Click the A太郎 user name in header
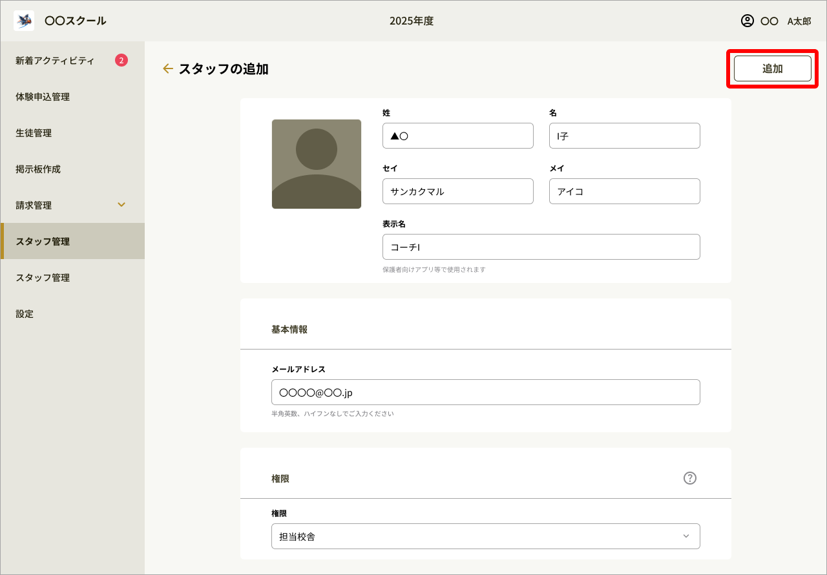This screenshot has width=827, height=575. 799,21
